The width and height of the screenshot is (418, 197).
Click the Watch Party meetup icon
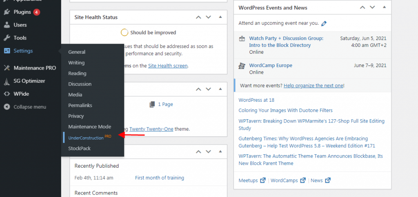pyautogui.click(x=242, y=39)
